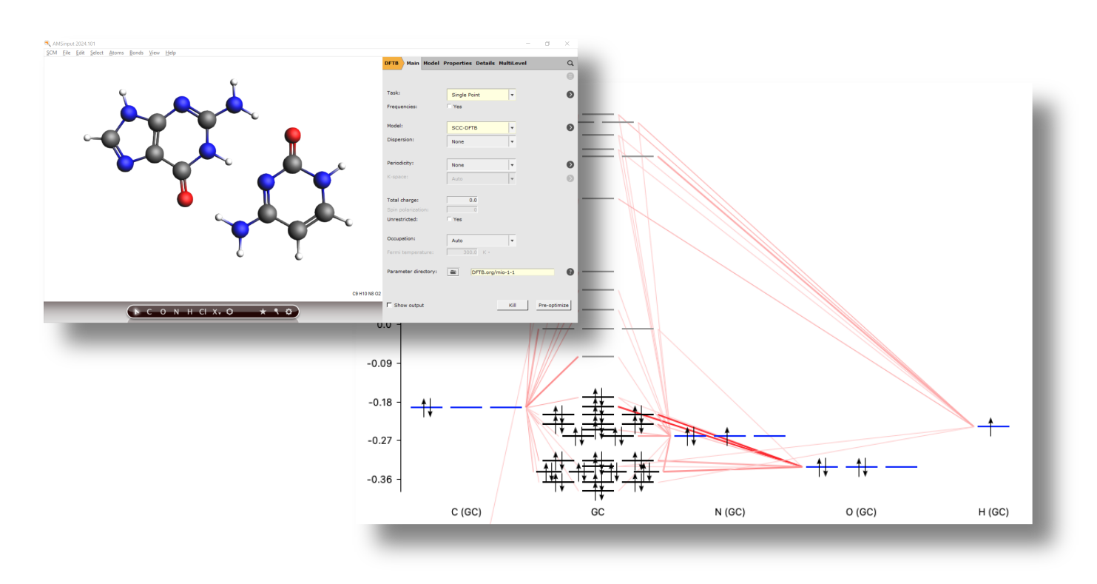Open the View menu

154,53
